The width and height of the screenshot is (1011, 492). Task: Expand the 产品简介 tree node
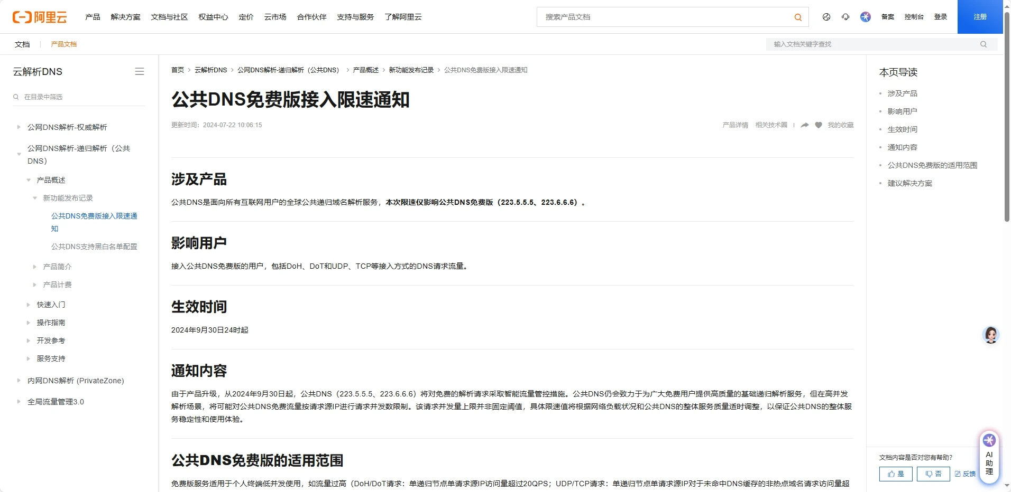click(x=35, y=267)
